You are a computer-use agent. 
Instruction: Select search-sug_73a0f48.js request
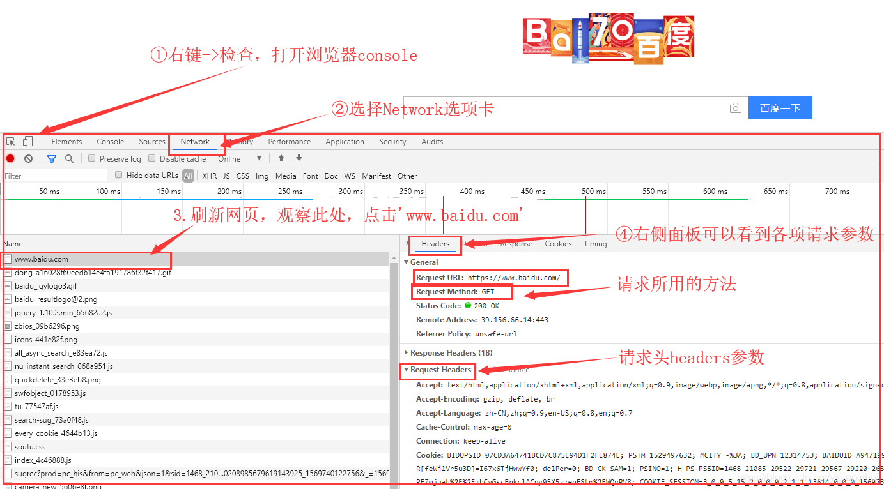(x=195, y=420)
